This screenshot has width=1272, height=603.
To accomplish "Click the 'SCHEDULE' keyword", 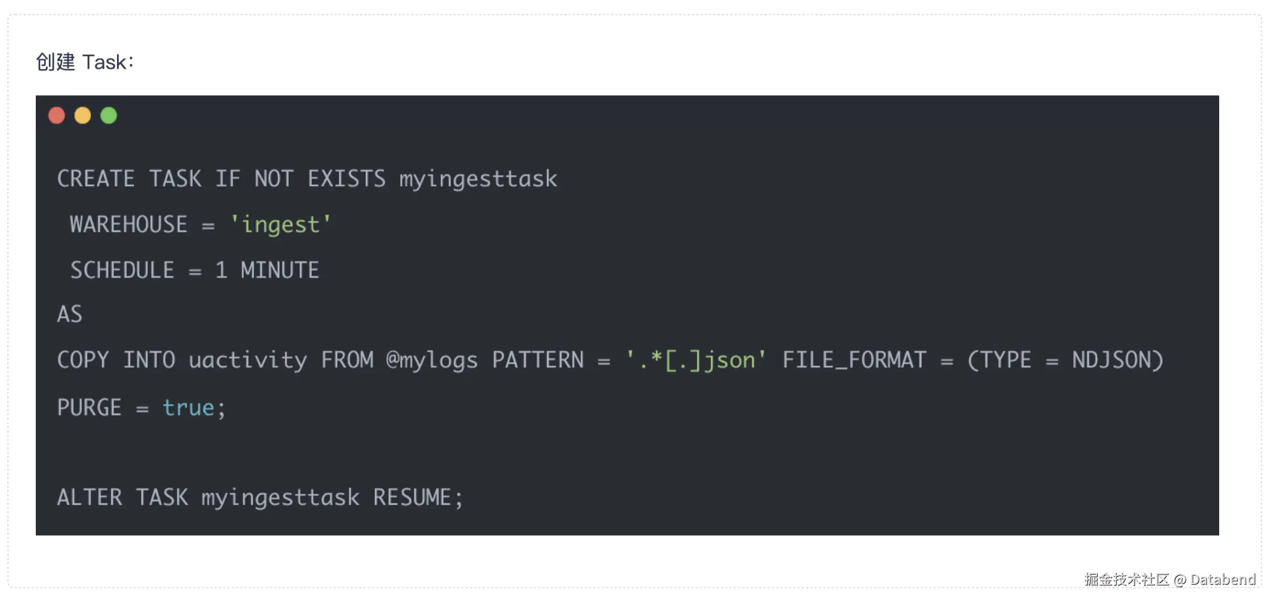I will point(122,270).
